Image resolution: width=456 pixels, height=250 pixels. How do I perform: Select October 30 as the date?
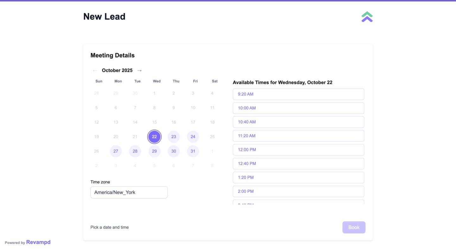pyautogui.click(x=174, y=151)
